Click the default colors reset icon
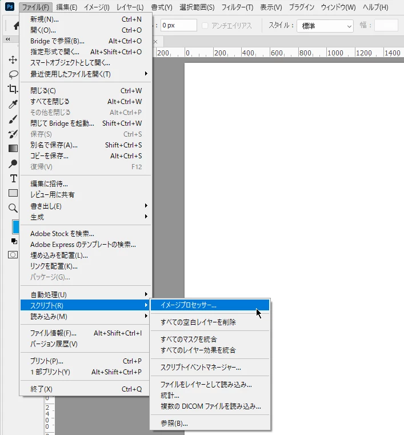The width and height of the screenshot is (404, 435). click(14, 241)
